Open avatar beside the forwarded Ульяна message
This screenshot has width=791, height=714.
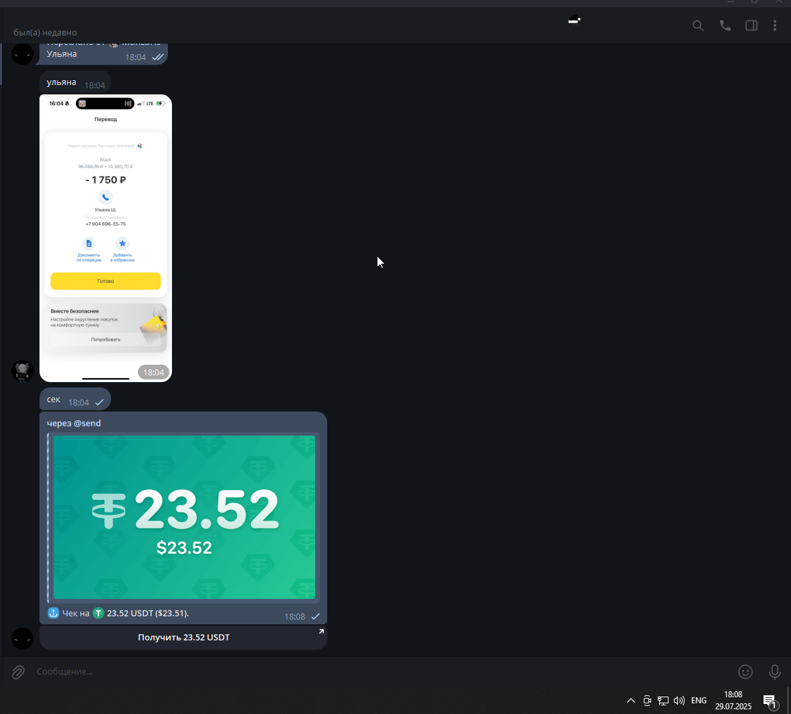[22, 54]
